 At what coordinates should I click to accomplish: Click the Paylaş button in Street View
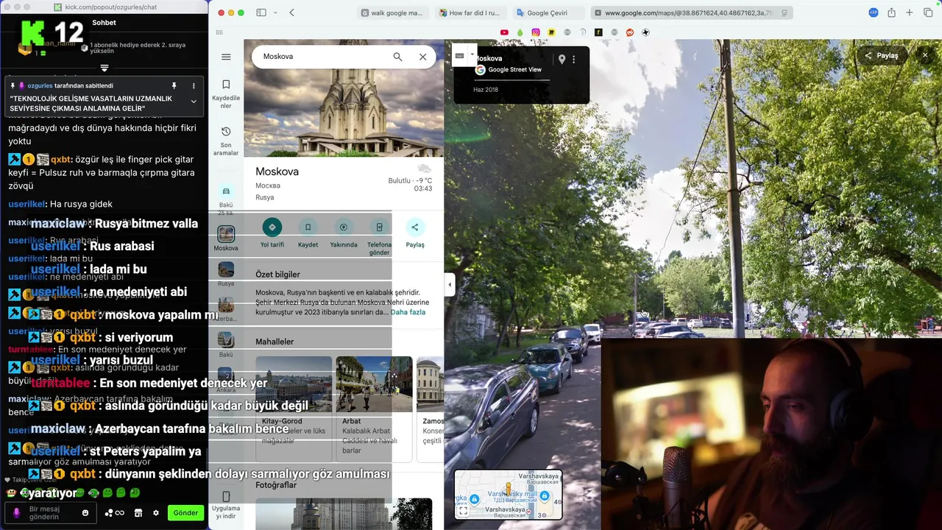882,55
